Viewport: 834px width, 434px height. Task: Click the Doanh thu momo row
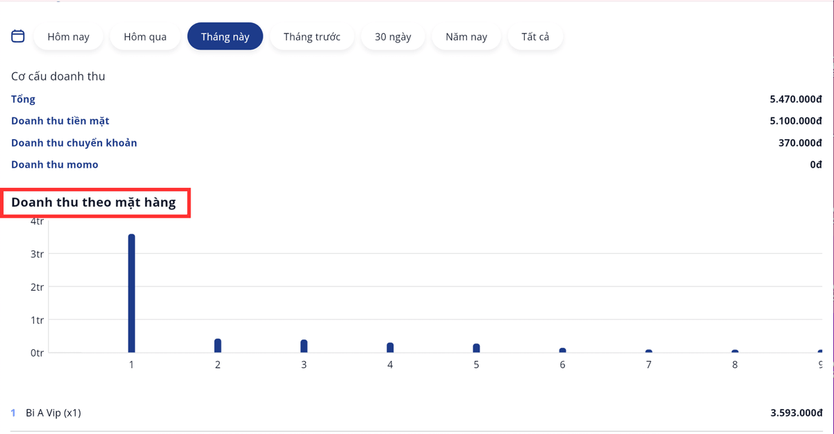54,165
